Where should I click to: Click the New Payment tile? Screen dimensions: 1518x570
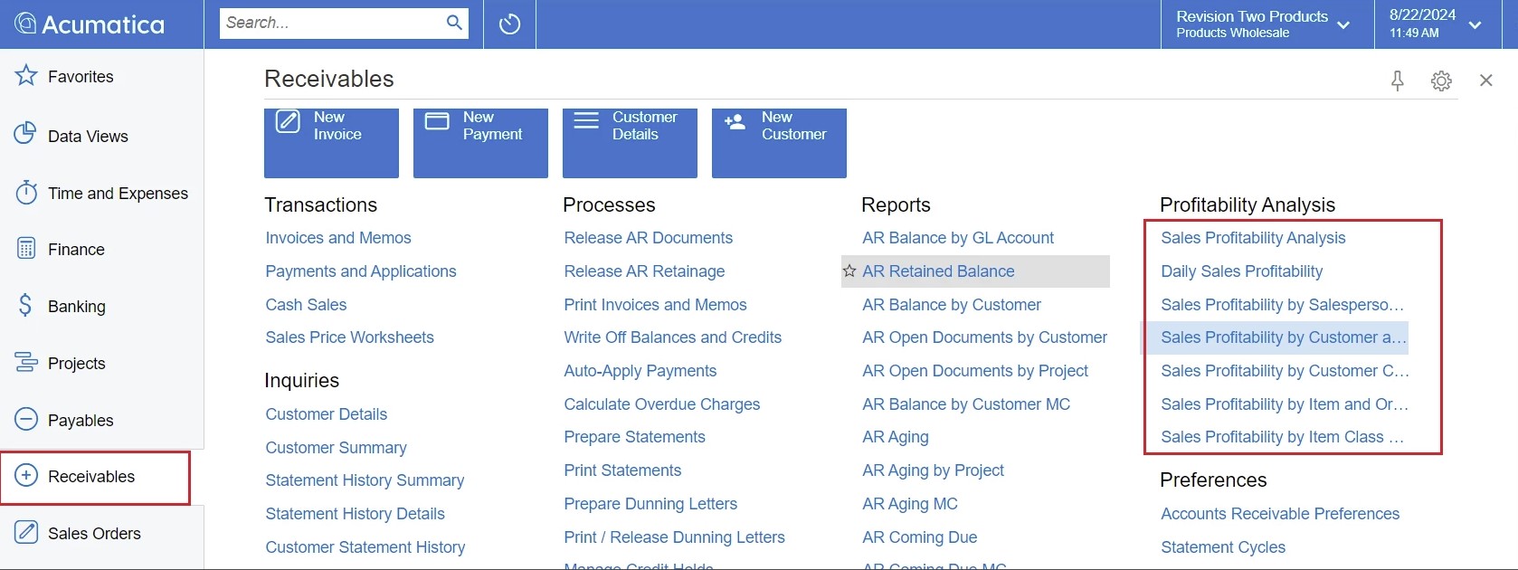[480, 143]
